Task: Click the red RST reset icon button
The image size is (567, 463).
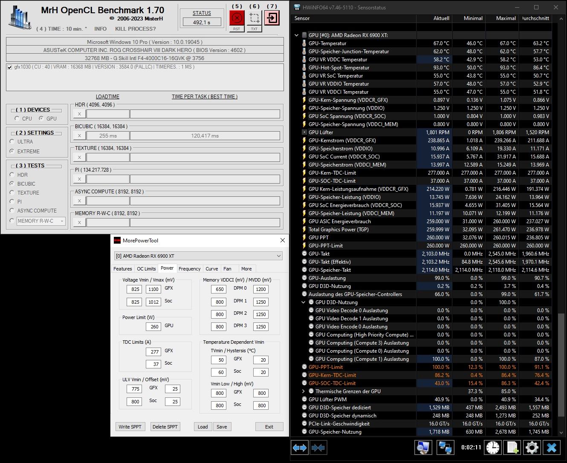Action: 237,17
